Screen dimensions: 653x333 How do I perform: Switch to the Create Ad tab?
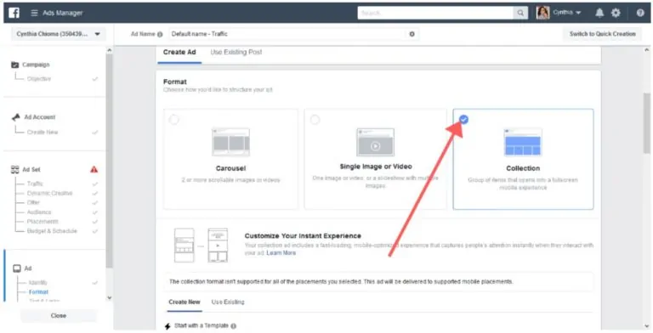(179, 52)
